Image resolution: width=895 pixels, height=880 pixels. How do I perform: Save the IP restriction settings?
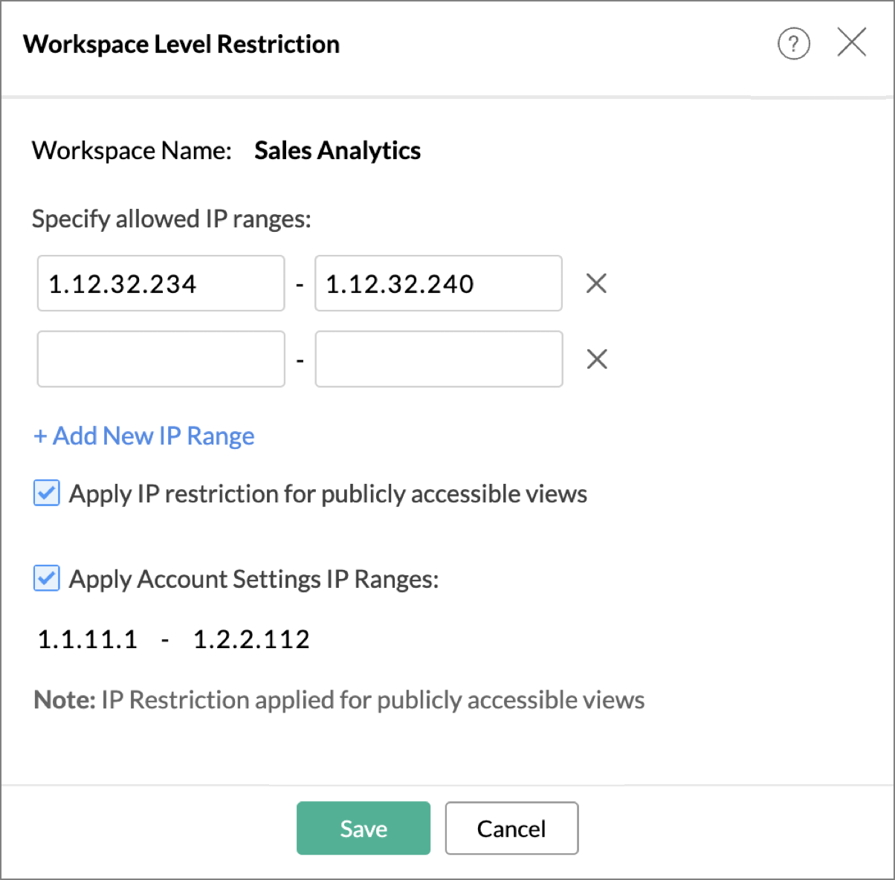pos(364,828)
